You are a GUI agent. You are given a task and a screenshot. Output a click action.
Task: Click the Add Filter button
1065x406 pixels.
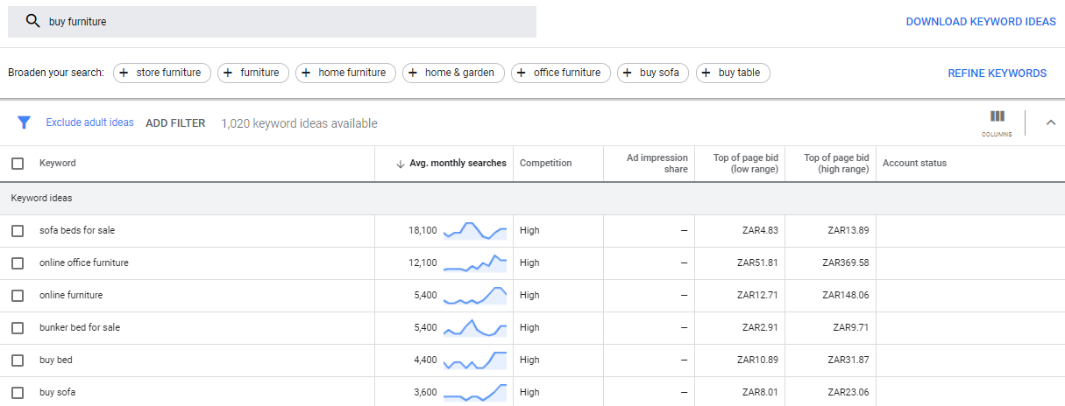click(175, 123)
